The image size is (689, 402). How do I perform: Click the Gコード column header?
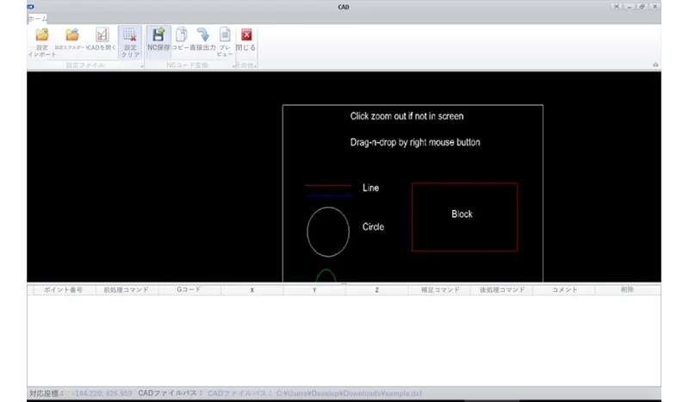(189, 290)
